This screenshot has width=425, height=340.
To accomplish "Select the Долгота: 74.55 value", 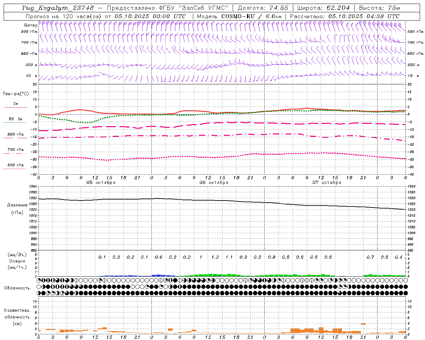I will 263,8.
